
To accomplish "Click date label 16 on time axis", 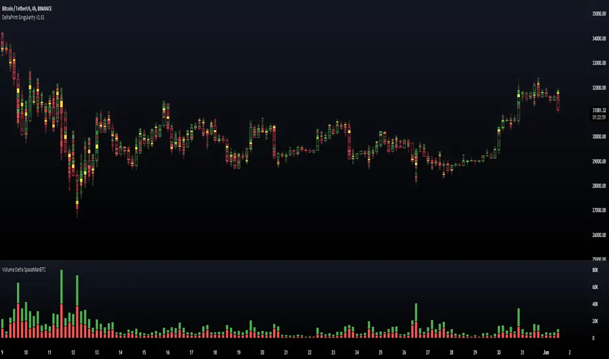I will point(168,352).
